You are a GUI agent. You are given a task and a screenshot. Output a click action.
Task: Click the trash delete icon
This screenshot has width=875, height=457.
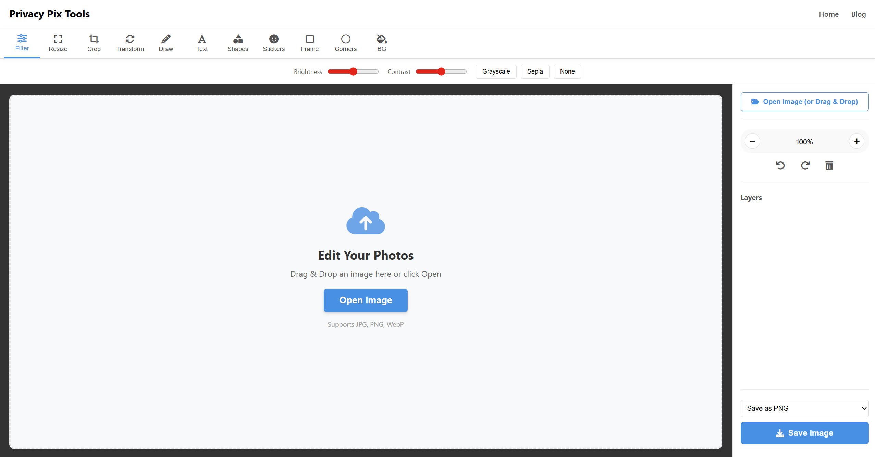[829, 166]
